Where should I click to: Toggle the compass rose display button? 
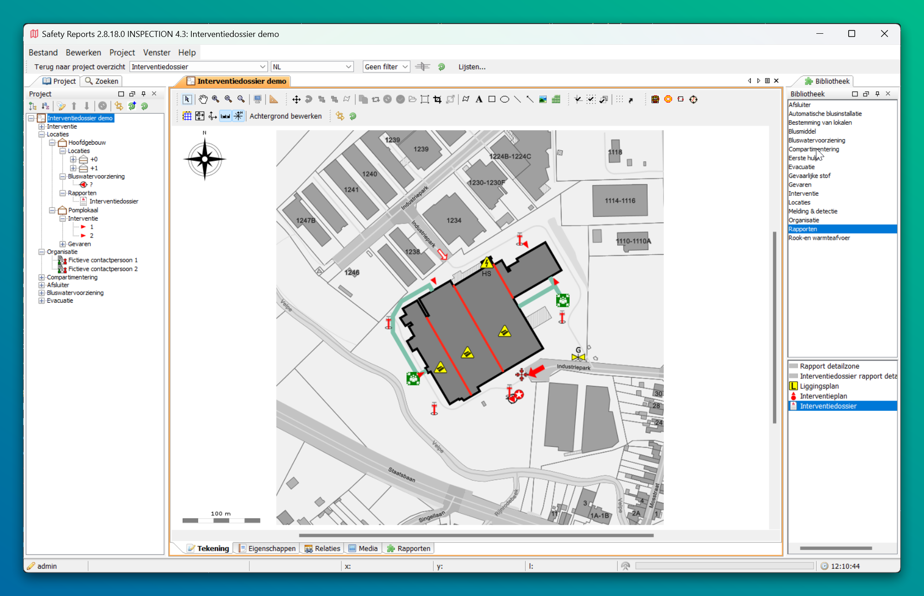(x=238, y=116)
